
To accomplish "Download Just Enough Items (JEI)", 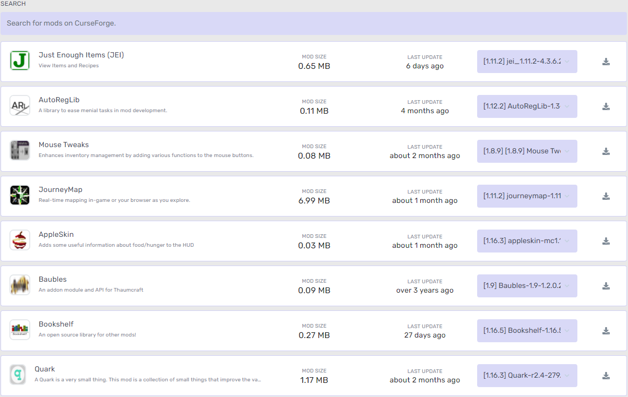I will [606, 62].
